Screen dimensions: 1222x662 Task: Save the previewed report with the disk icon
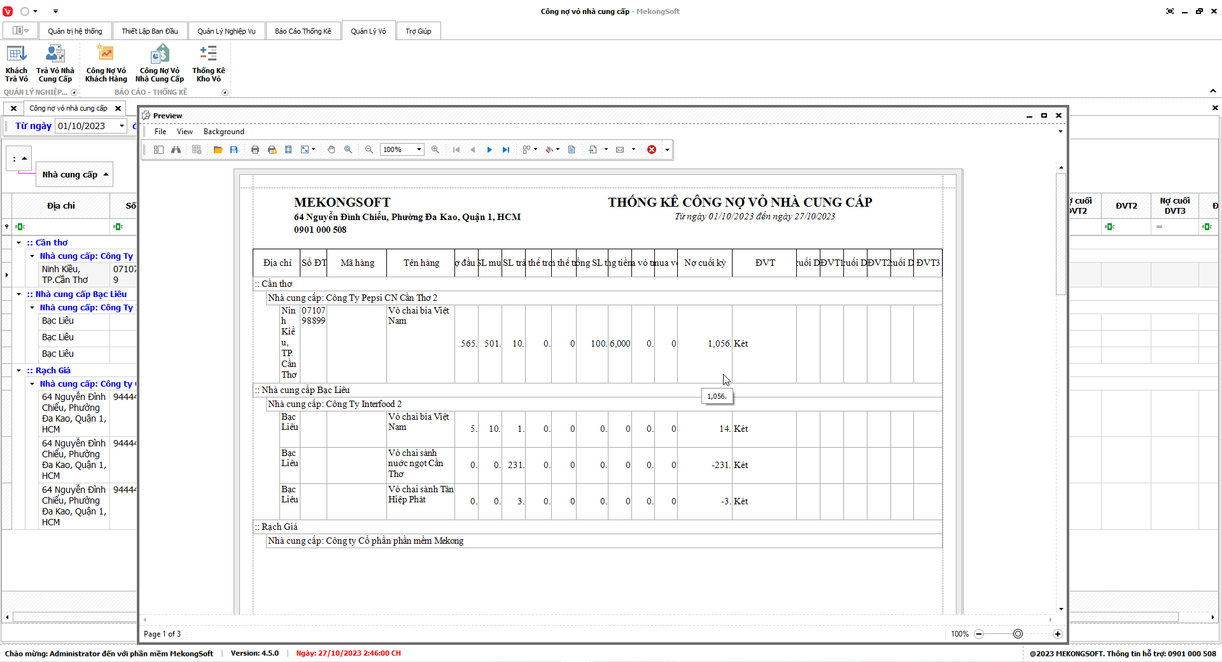click(x=234, y=149)
